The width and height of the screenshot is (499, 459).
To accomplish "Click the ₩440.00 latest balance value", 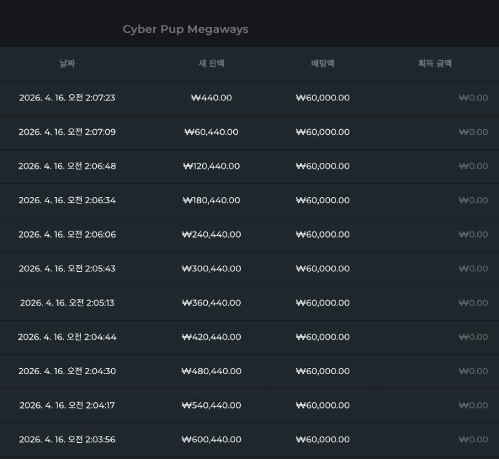I will (211, 98).
